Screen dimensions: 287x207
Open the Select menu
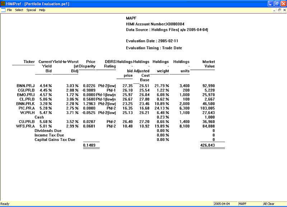click(x=19, y=10)
